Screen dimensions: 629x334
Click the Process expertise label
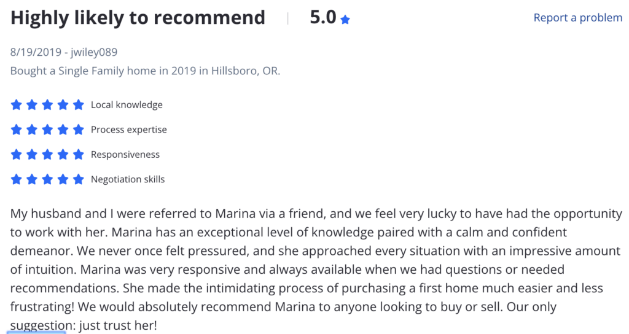pos(129,130)
